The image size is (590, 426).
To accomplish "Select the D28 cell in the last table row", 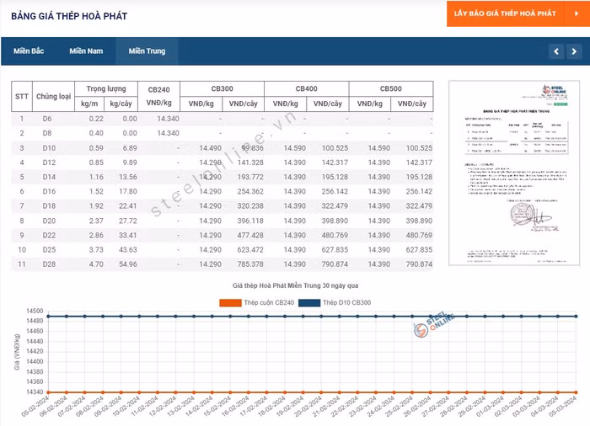I will point(47,264).
